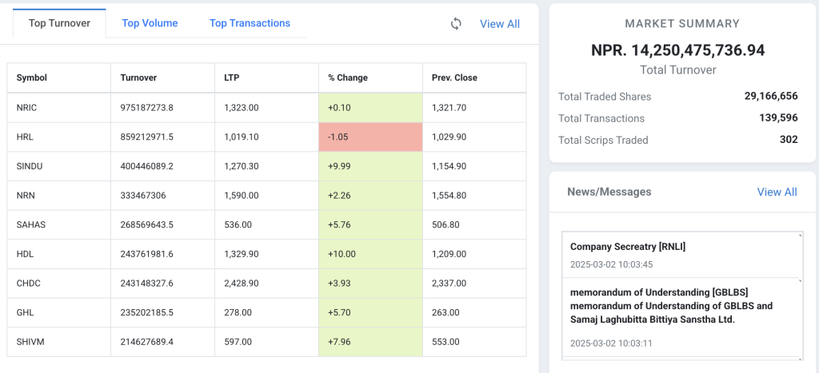Select the HRL symbol in table
Image resolution: width=819 pixels, height=373 pixels.
coord(25,137)
